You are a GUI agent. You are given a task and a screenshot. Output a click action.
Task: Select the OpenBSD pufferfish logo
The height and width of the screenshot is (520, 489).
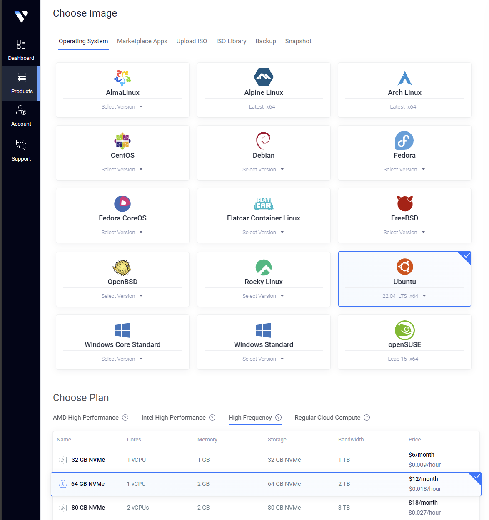coord(122,267)
